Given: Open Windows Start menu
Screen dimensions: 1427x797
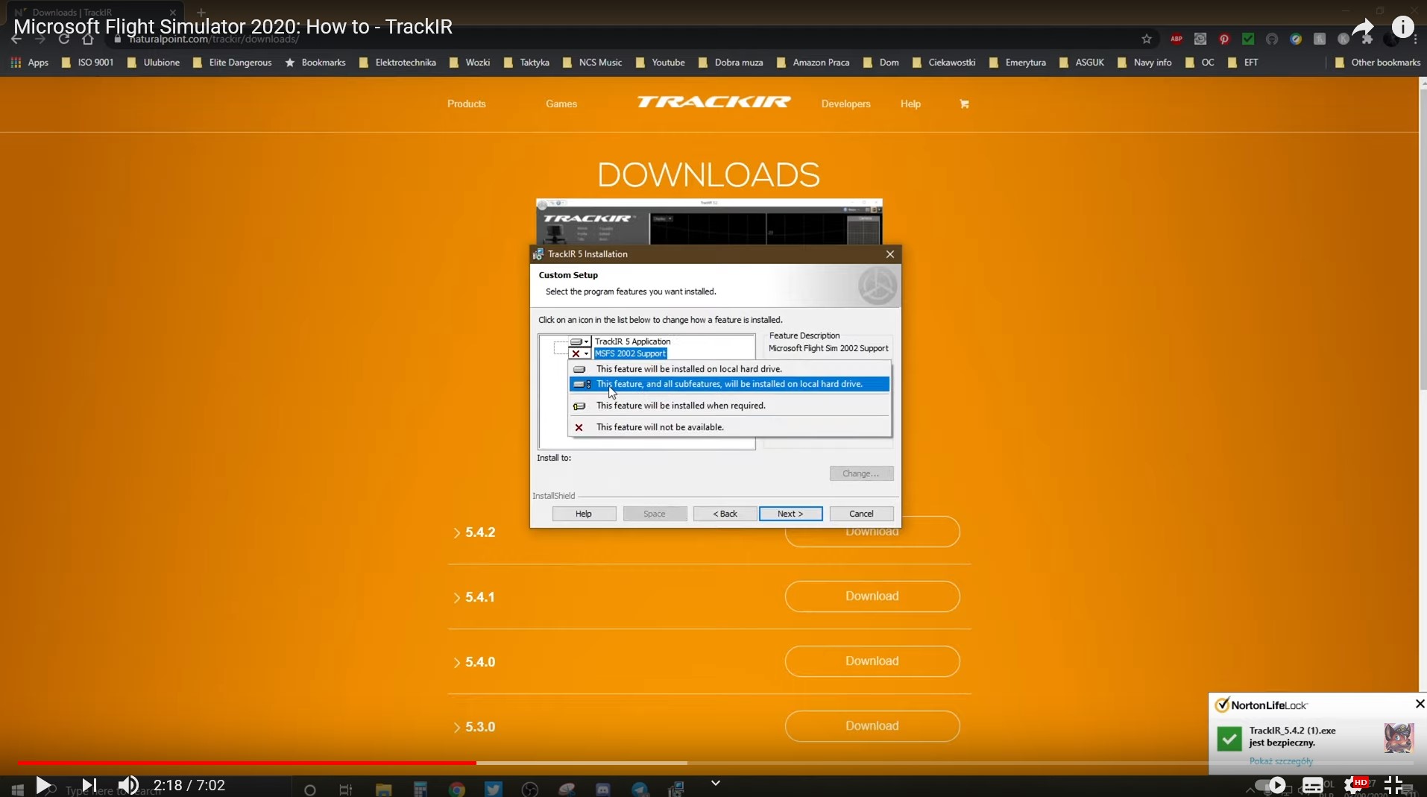Looking at the screenshot, I should pyautogui.click(x=17, y=789).
